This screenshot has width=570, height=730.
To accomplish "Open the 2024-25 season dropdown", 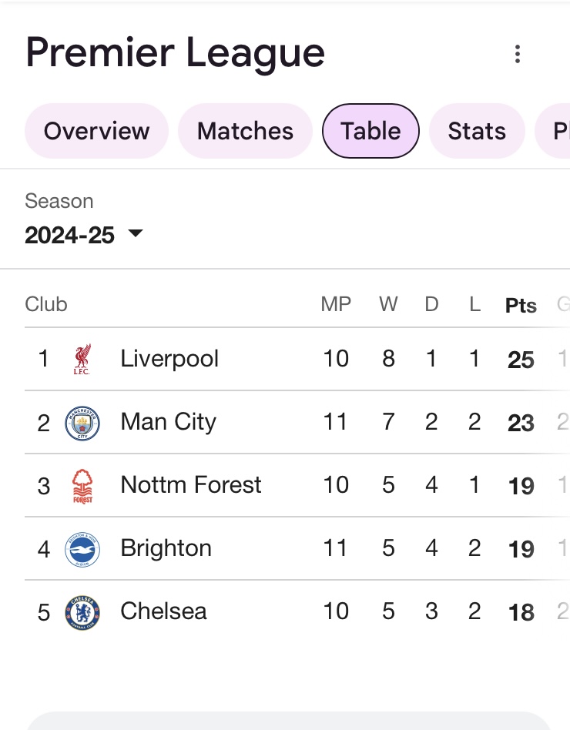I will (x=84, y=235).
